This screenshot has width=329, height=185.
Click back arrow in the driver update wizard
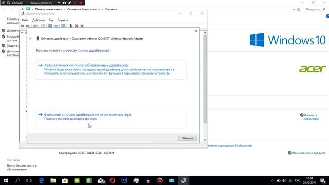pos(31,39)
